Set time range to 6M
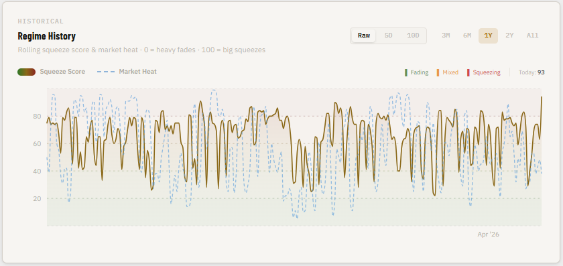 click(466, 36)
